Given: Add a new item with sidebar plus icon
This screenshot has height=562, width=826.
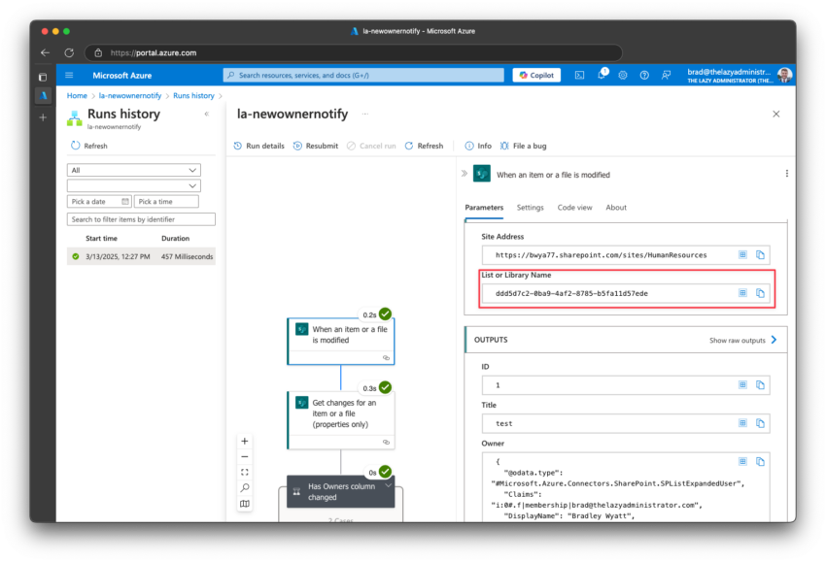Looking at the screenshot, I should pyautogui.click(x=43, y=117).
